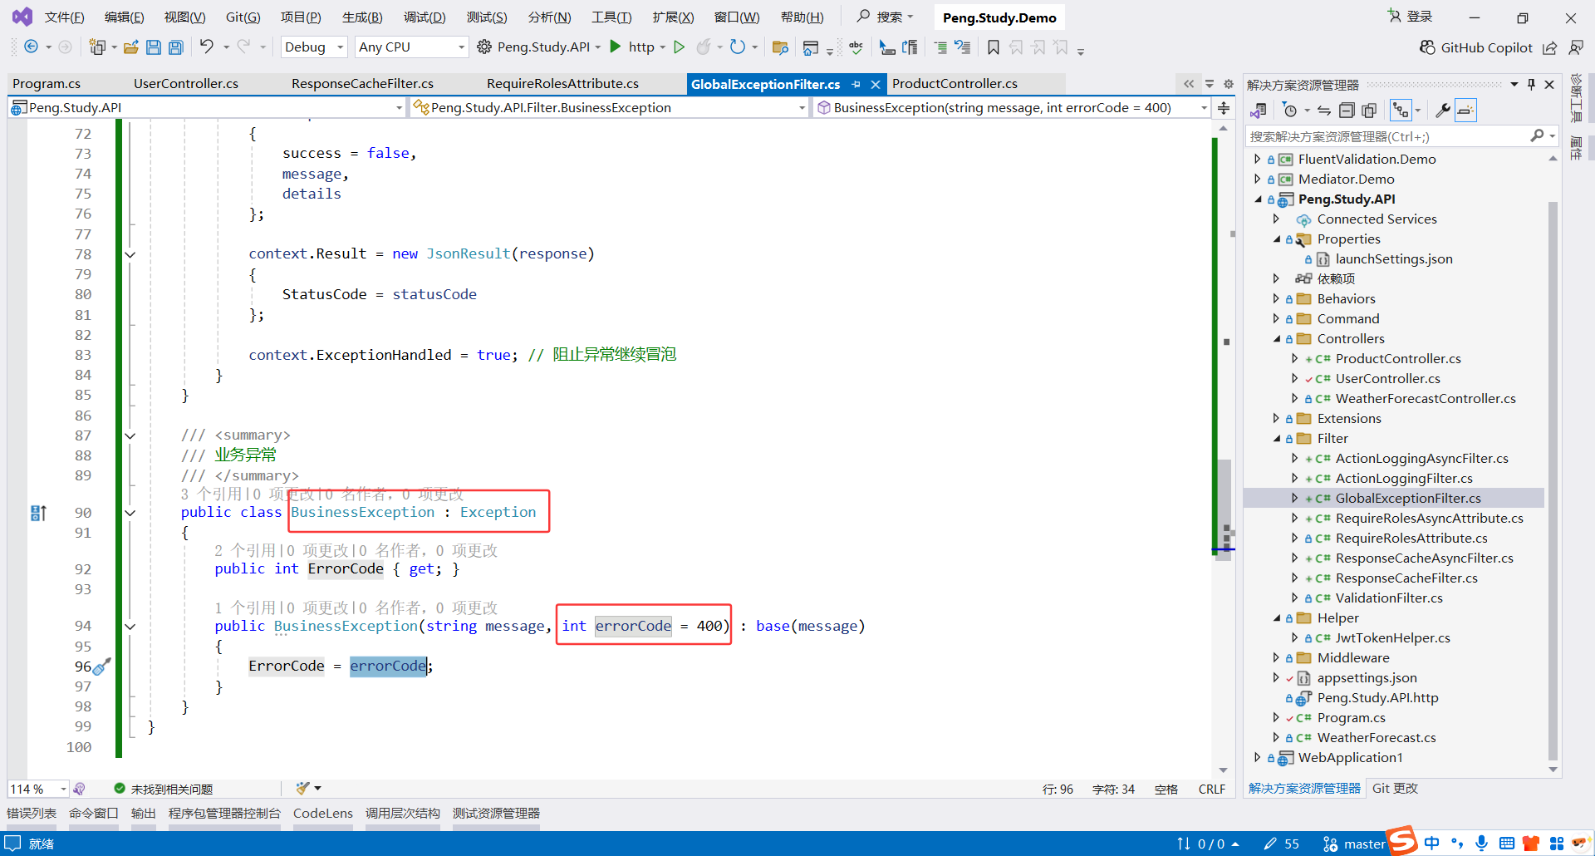Start without debugging using outlined play icon
This screenshot has height=856, width=1595.
(679, 47)
